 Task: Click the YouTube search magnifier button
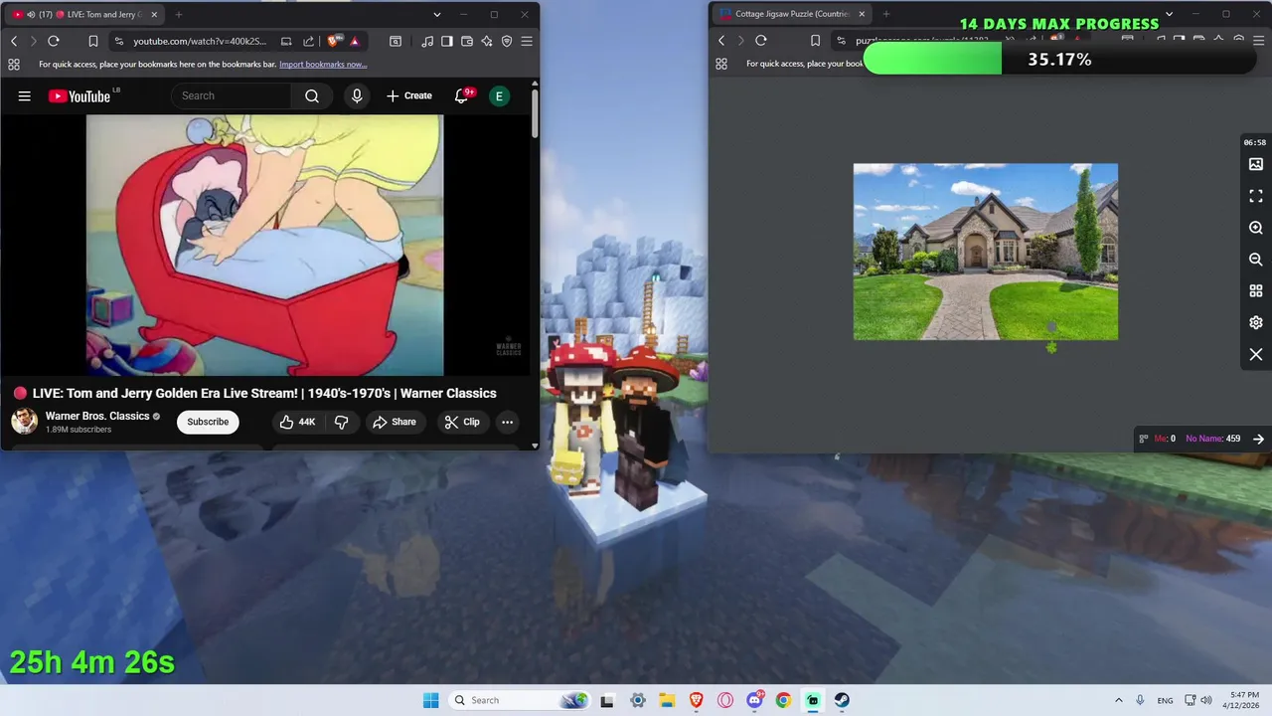coord(312,95)
